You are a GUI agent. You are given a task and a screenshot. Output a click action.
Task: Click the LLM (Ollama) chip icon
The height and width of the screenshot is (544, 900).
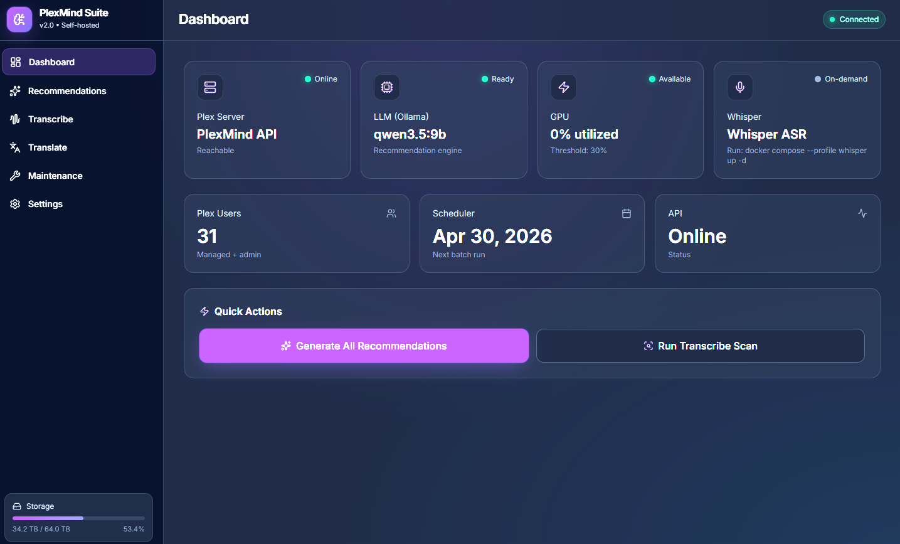(387, 87)
